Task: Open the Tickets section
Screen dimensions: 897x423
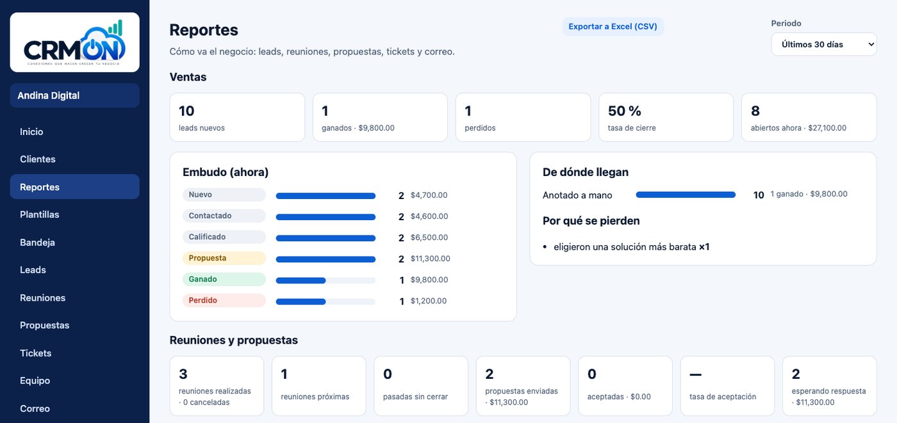Action: point(74,353)
